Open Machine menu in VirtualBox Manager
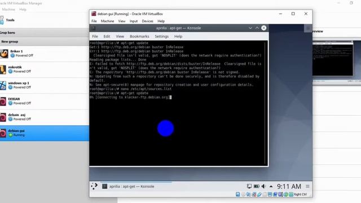Screen dimensions: 361x203 tap(8, 10)
